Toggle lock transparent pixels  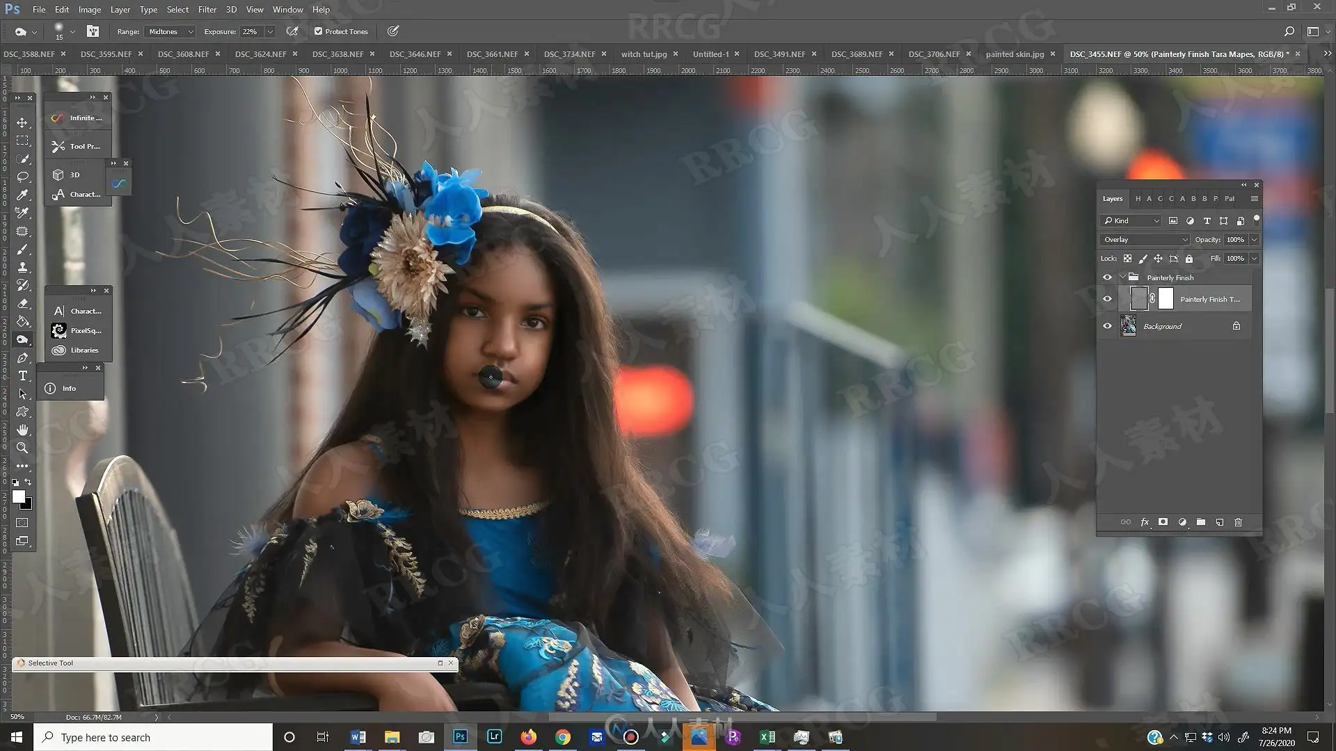1127,258
